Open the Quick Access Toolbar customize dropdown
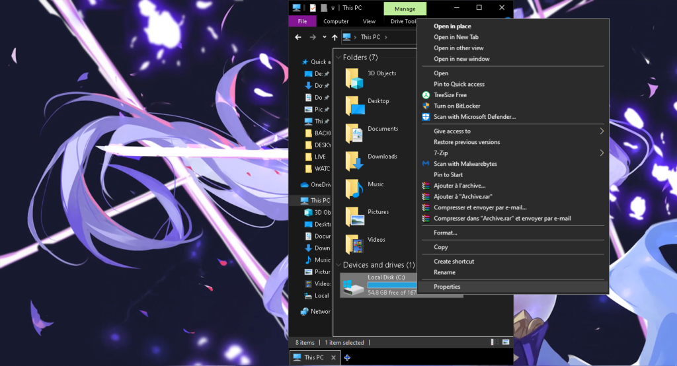This screenshot has width=677, height=366. point(333,8)
